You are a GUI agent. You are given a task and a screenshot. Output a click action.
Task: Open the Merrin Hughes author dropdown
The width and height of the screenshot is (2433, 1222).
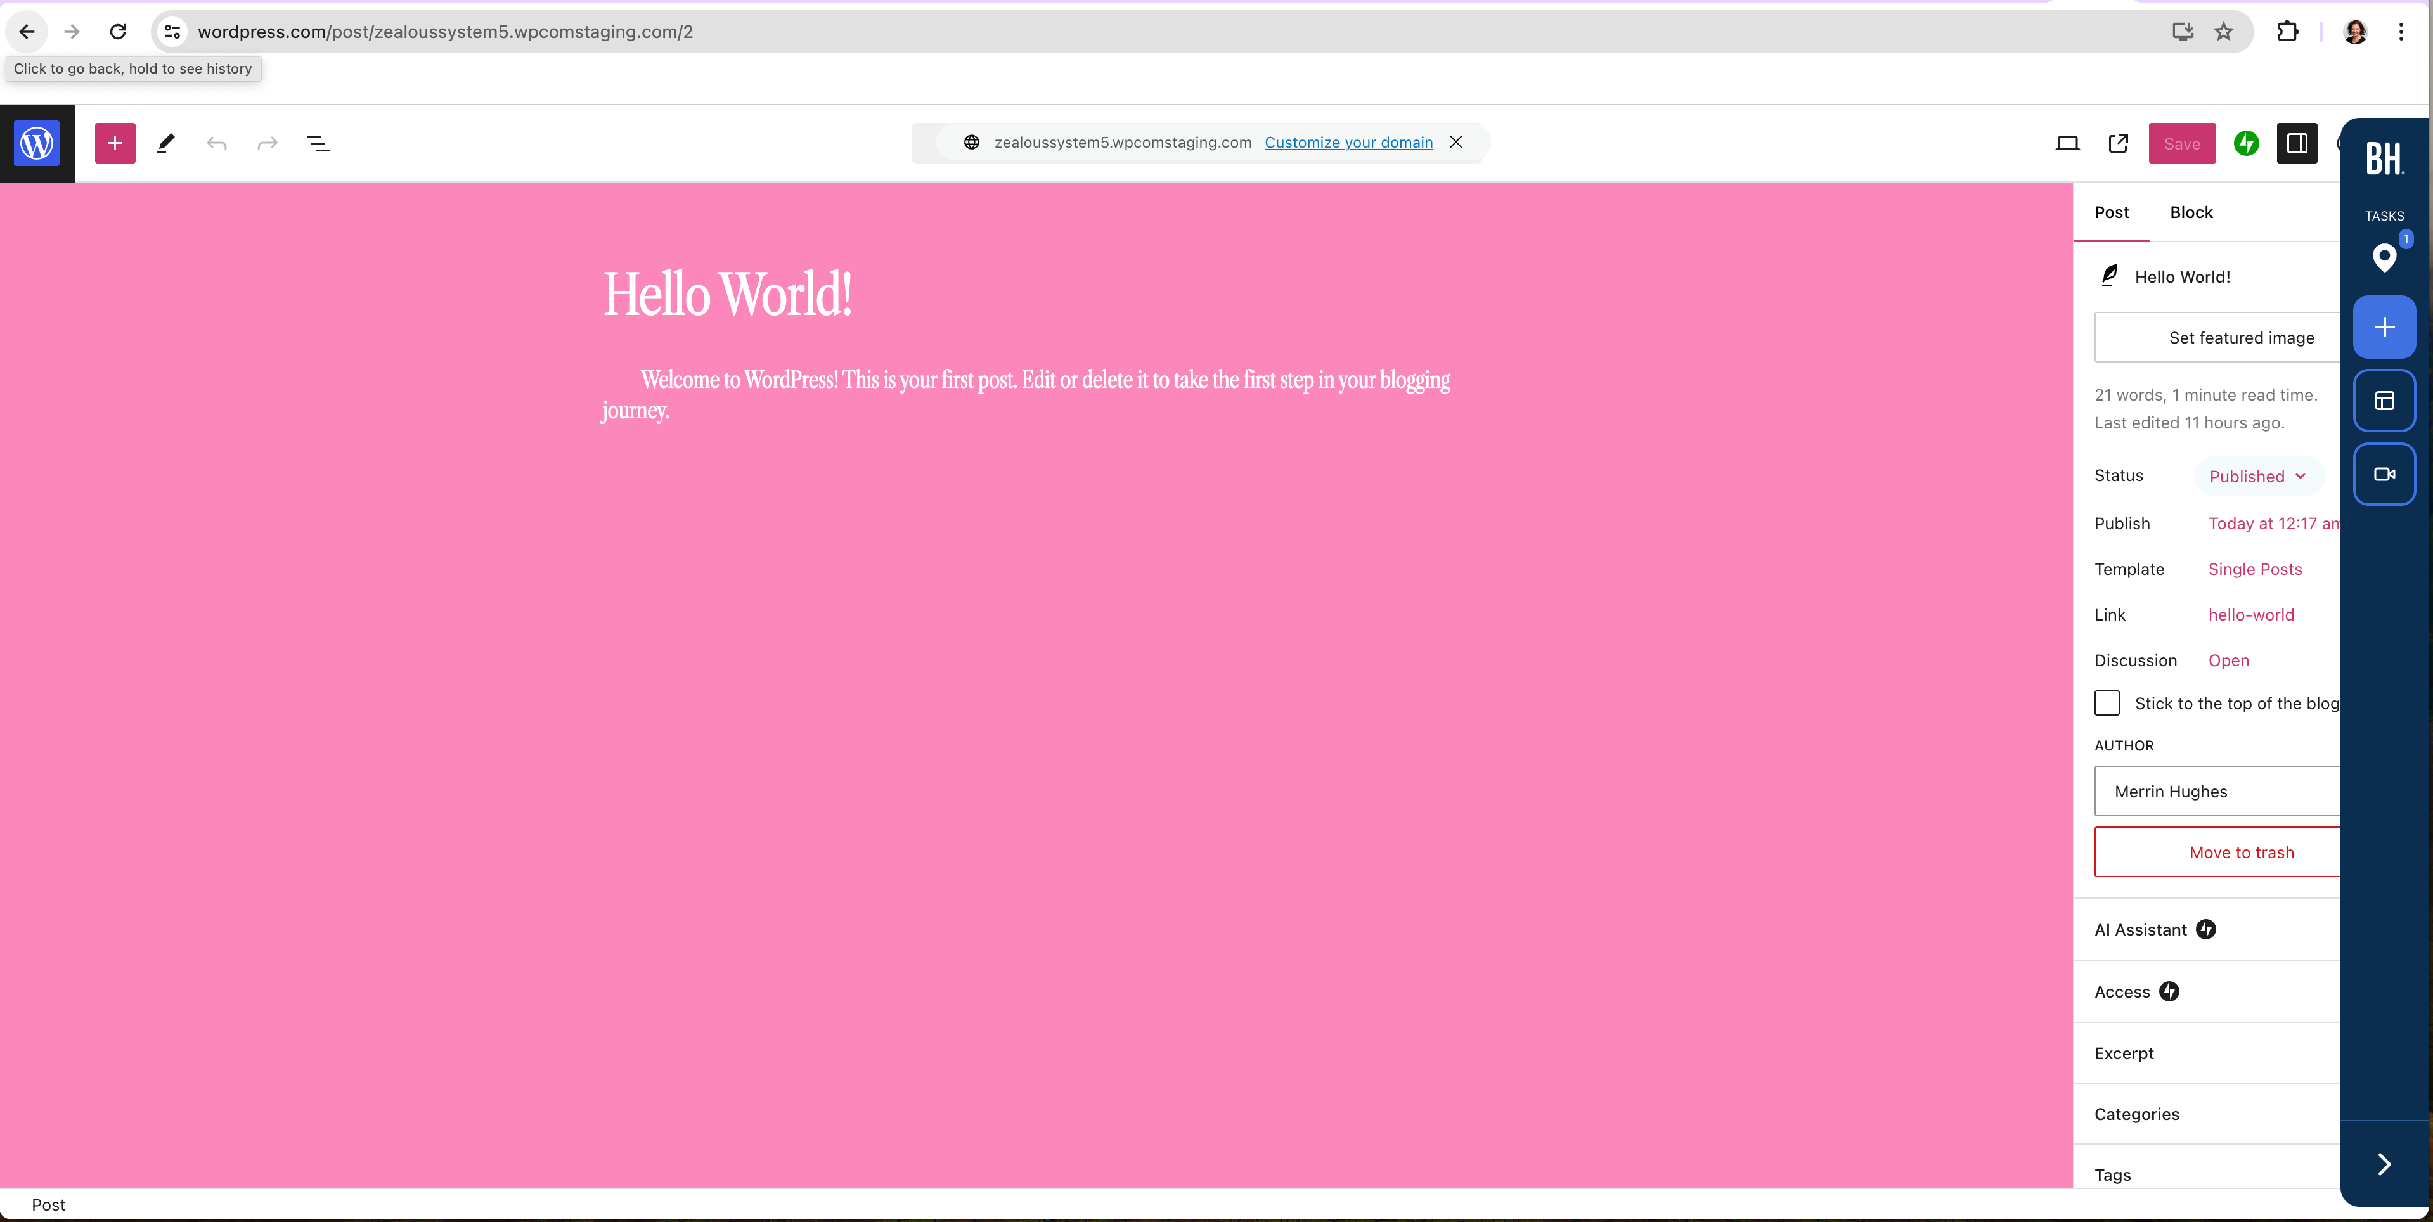(x=2217, y=792)
